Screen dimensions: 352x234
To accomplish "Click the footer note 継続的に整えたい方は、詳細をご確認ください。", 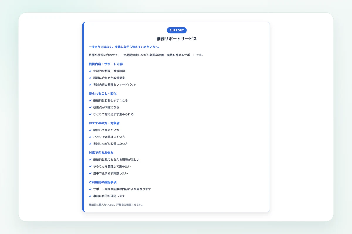I will click(x=116, y=205).
